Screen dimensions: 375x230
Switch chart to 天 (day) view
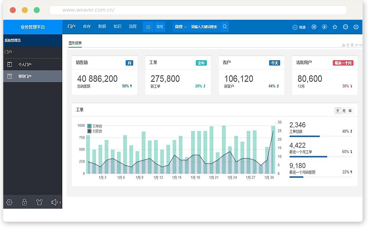[x=338, y=111]
